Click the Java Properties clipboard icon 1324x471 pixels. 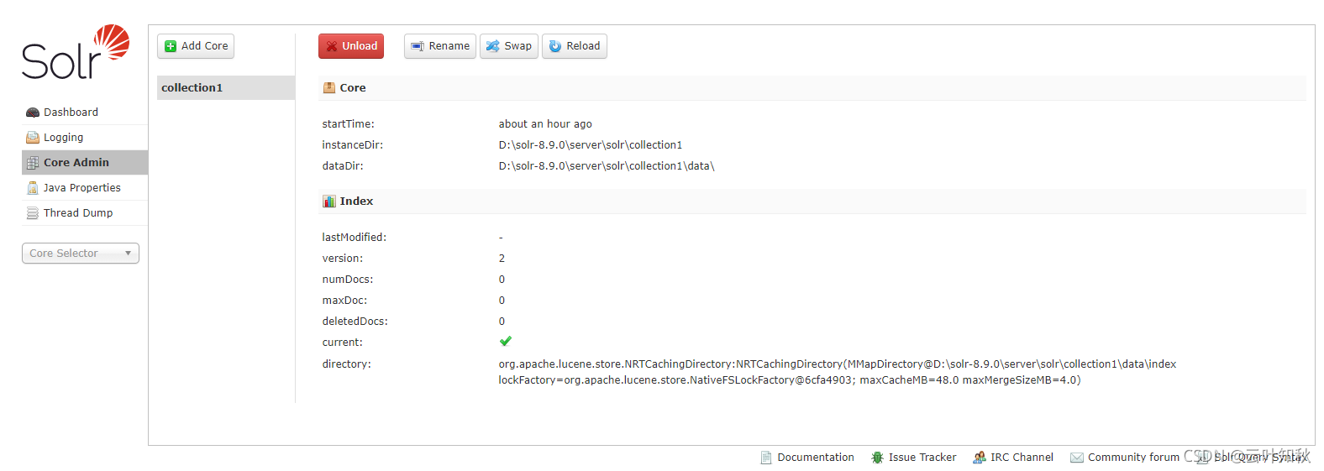tap(33, 188)
